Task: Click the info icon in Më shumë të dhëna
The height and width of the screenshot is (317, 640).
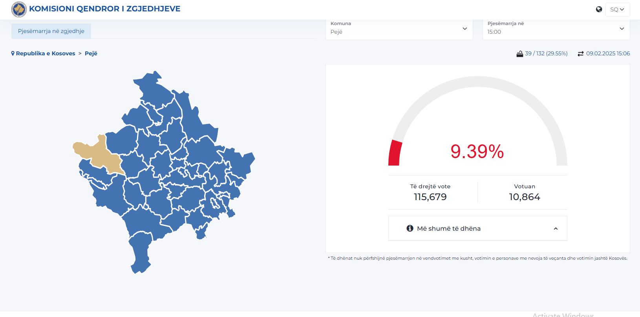Action: point(410,228)
